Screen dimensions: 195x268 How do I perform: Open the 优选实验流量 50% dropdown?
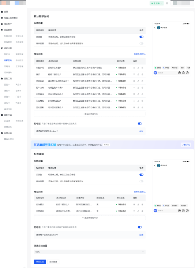click(x=90, y=252)
